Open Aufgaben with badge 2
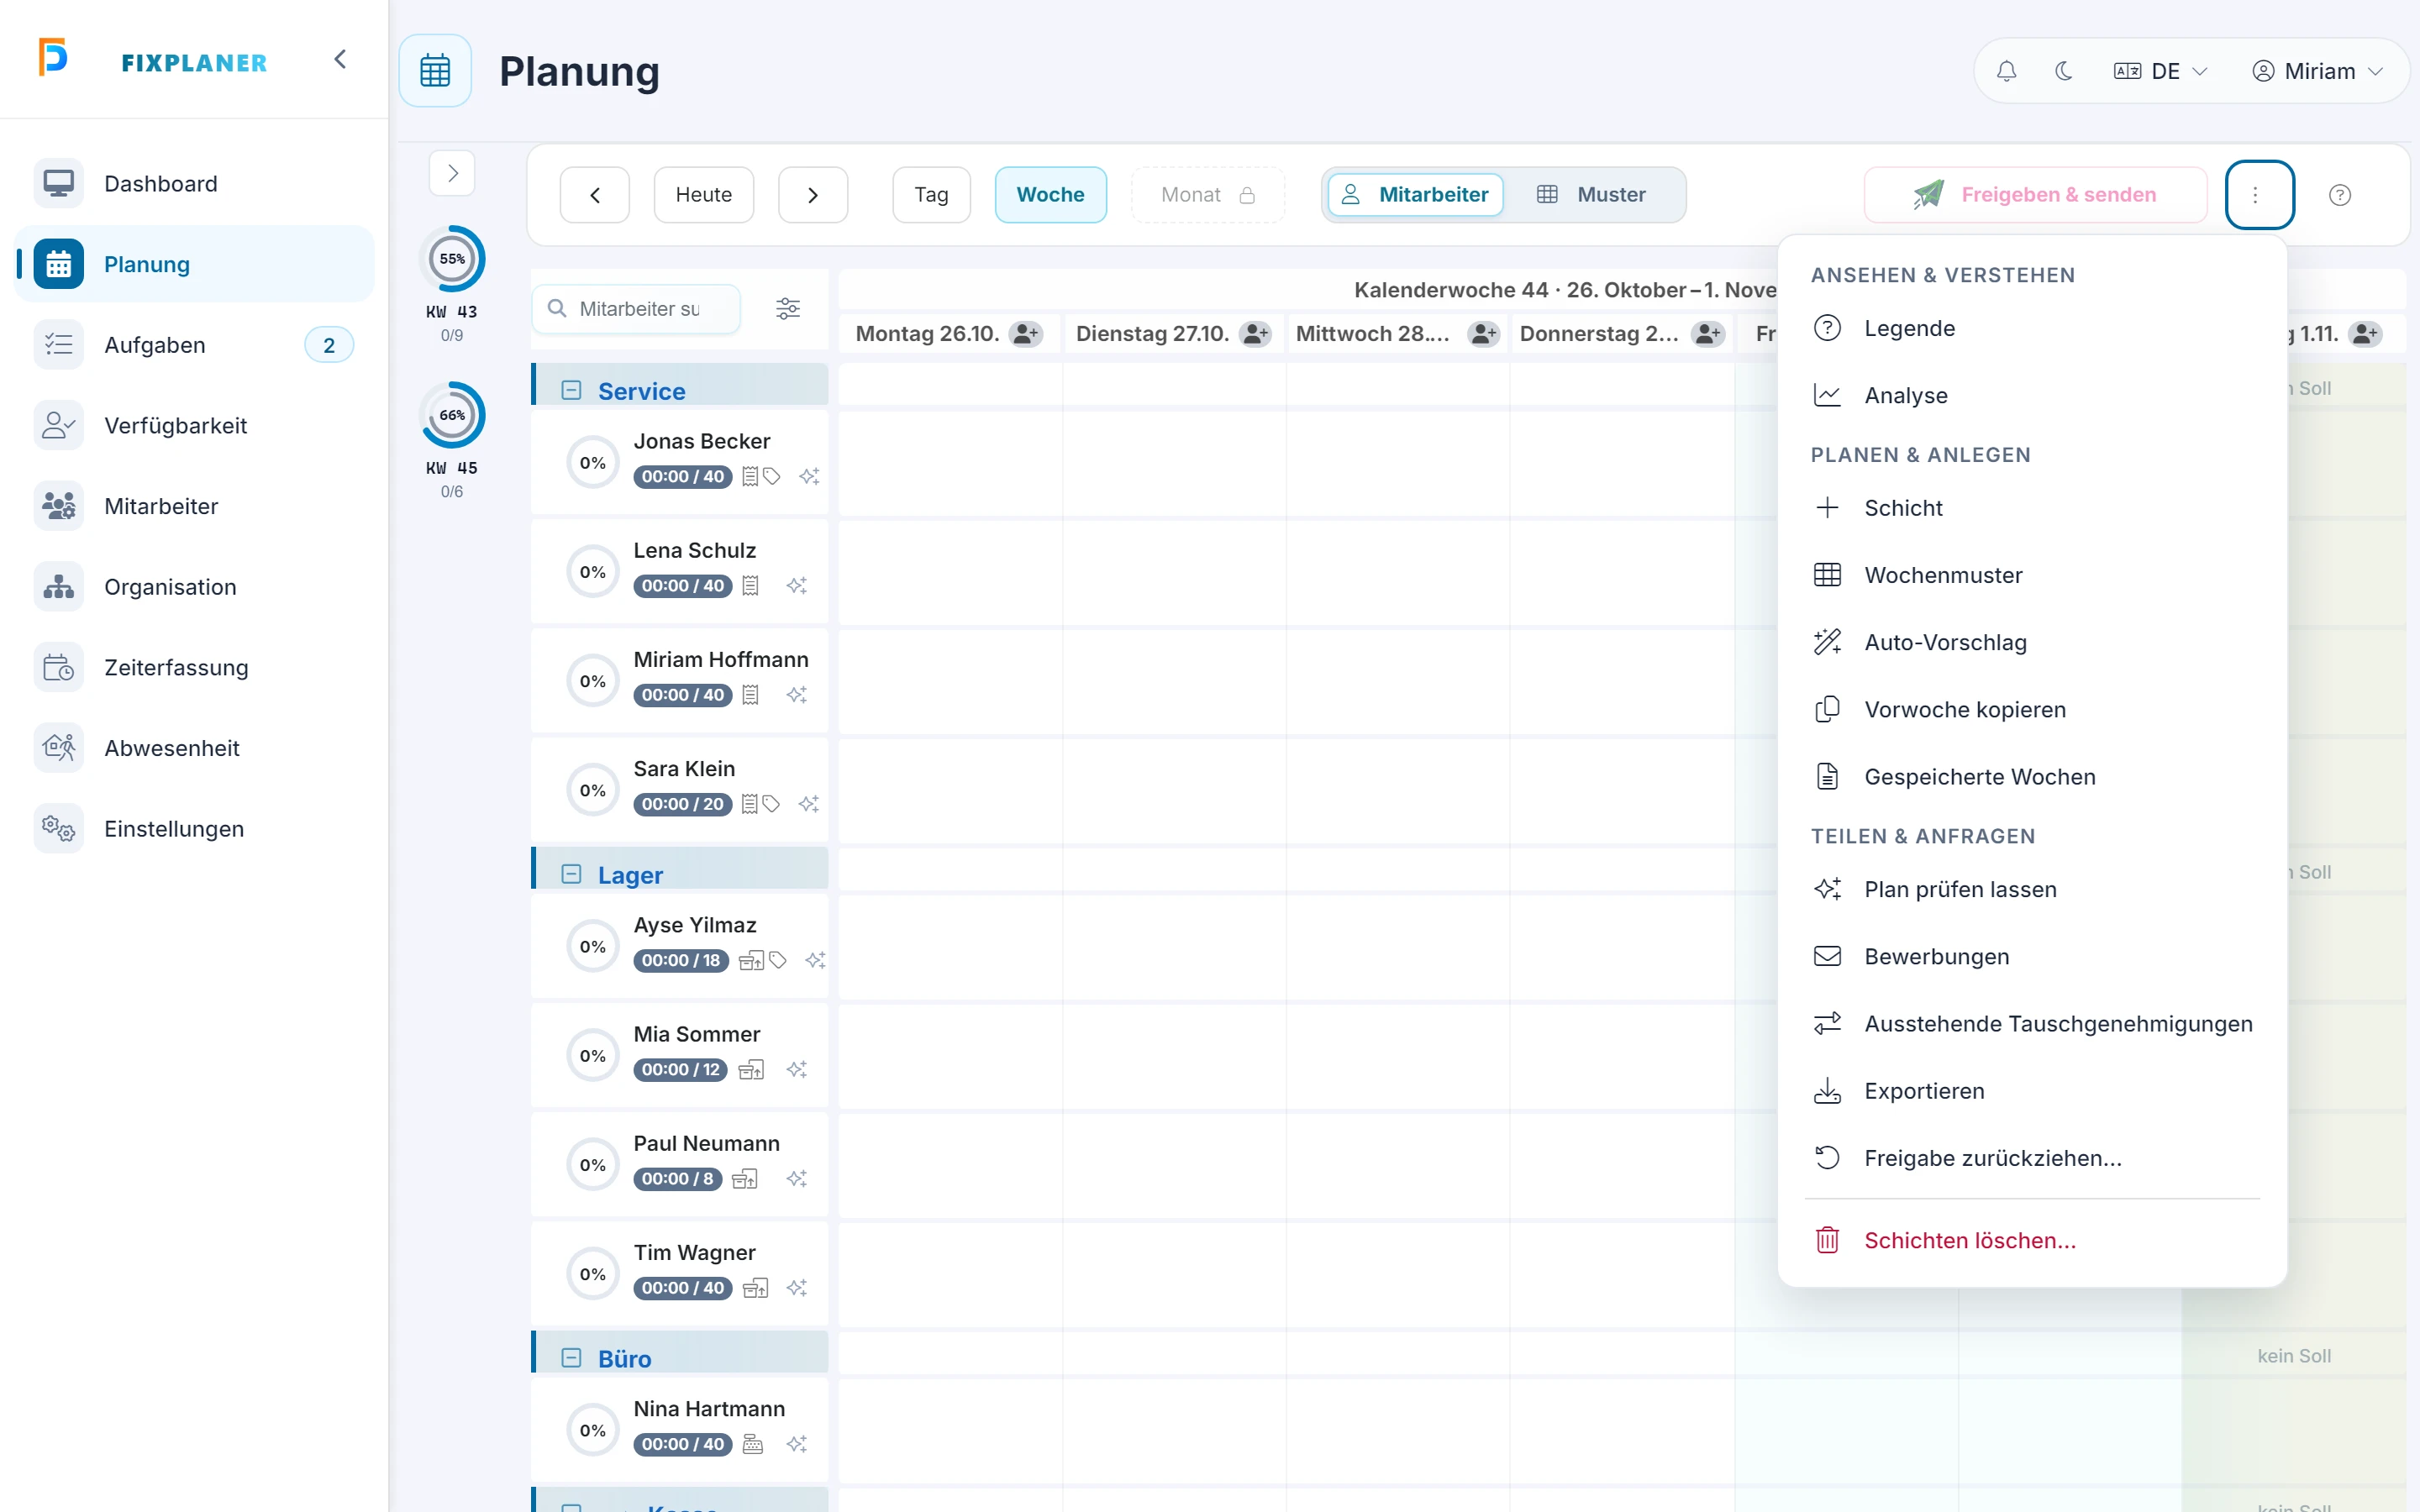The image size is (2420, 1512). pos(195,345)
